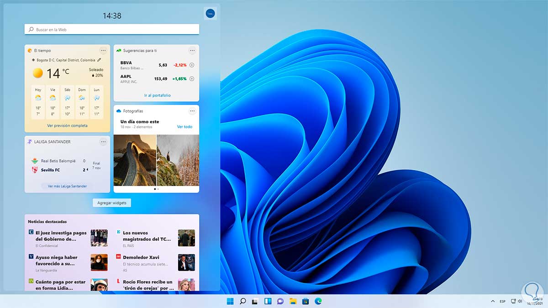The width and height of the screenshot is (548, 308).
Task: Open widgets profile avatar
Action: pyautogui.click(x=210, y=14)
